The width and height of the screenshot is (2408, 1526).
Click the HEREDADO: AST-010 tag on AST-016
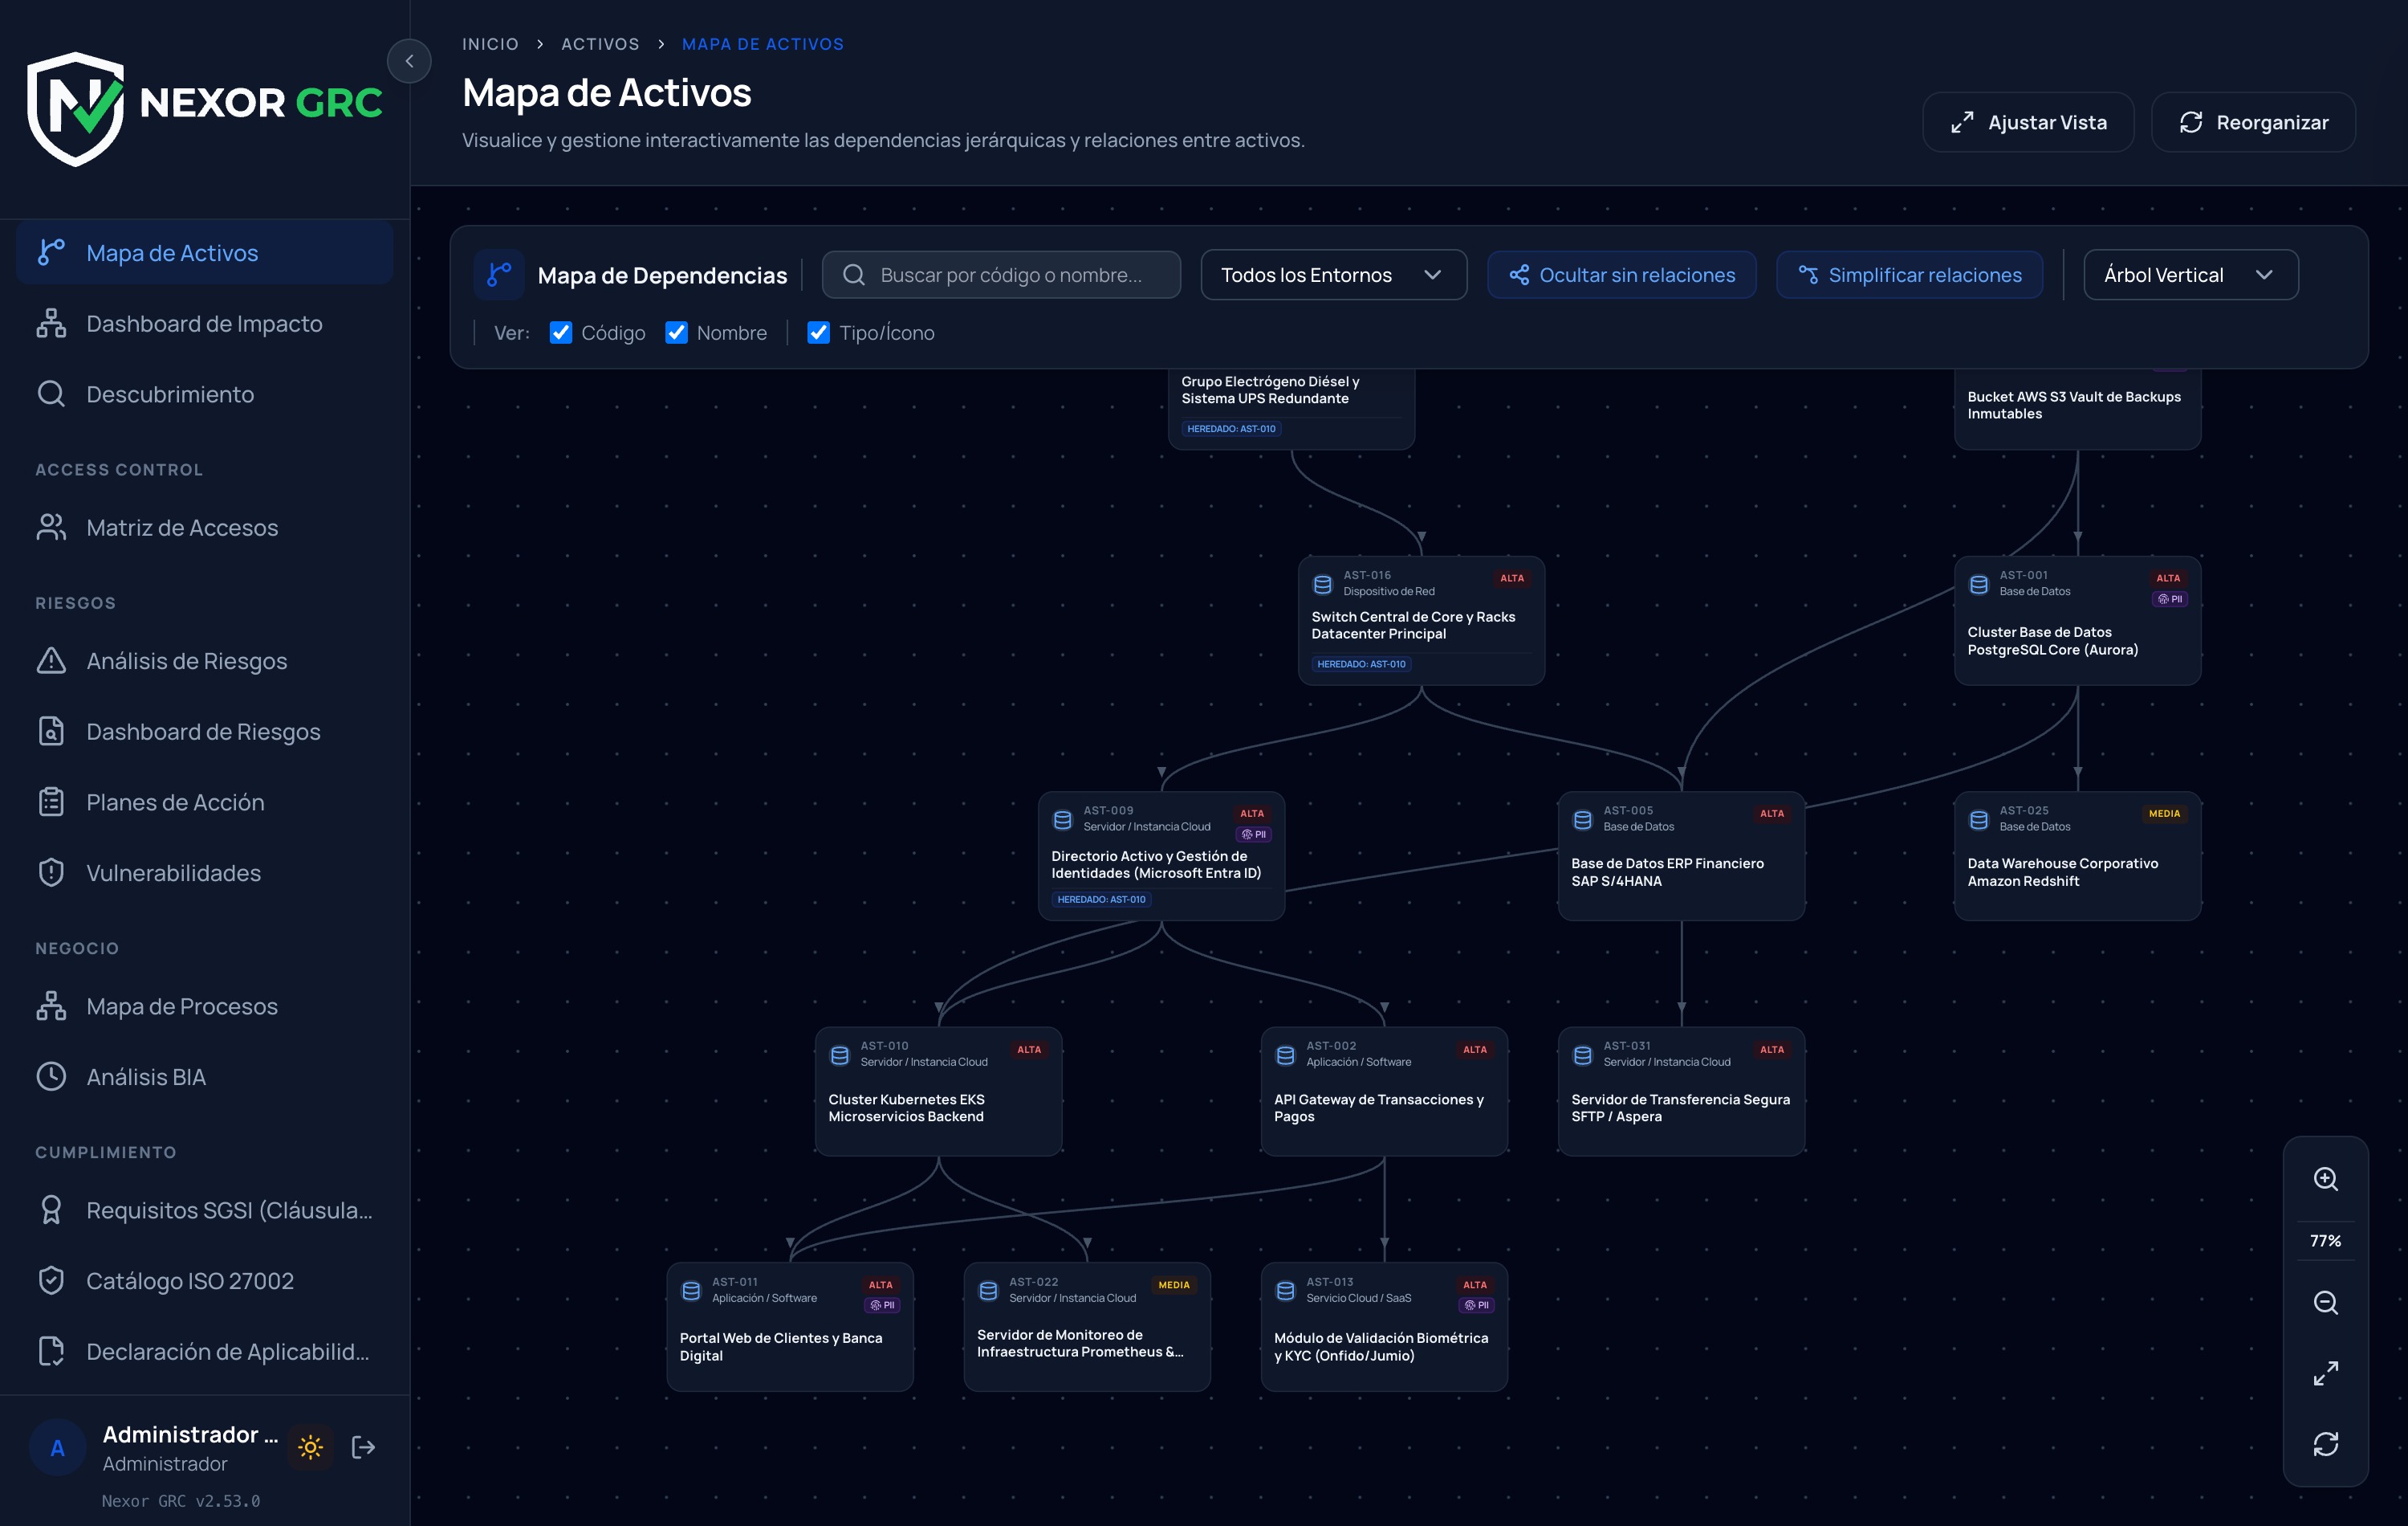pos(1361,663)
